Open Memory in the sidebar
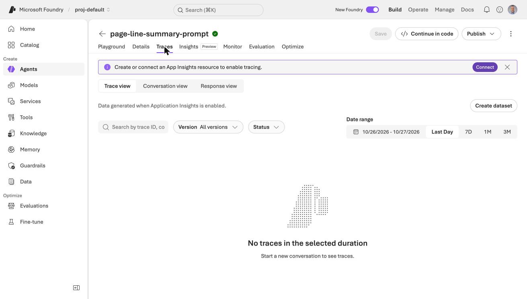The width and height of the screenshot is (527, 299). tap(44, 149)
